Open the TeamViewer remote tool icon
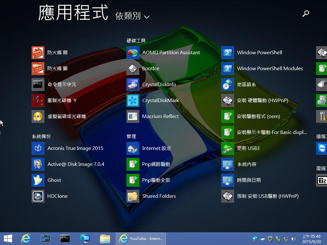 pos(322,148)
